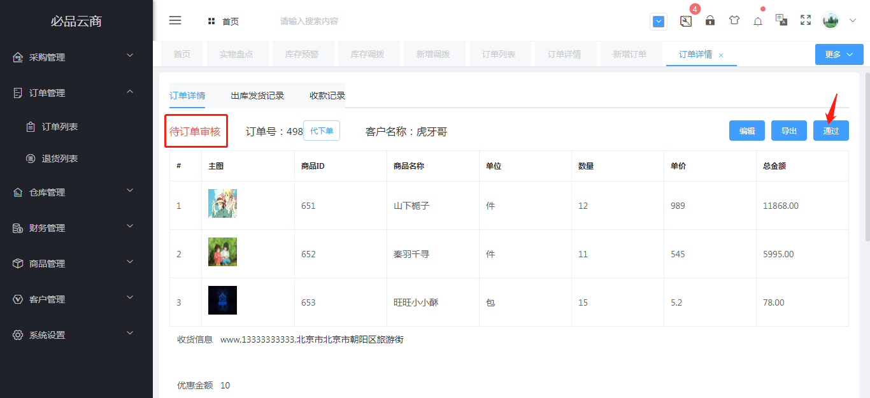Click the user avatar picture

(831, 20)
